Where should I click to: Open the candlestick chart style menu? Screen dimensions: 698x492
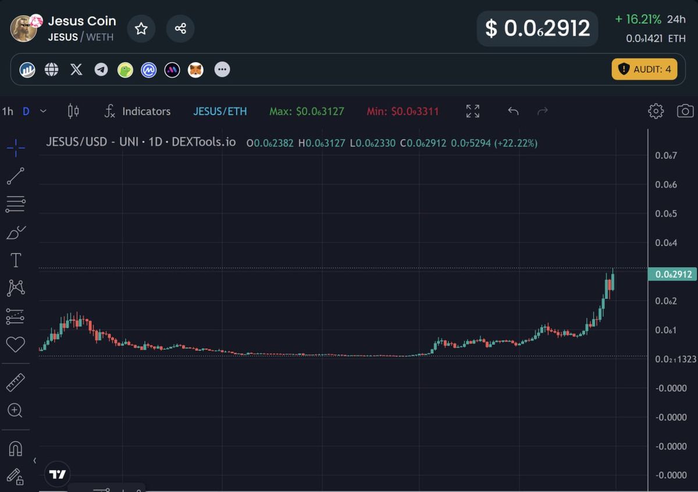pos(73,111)
